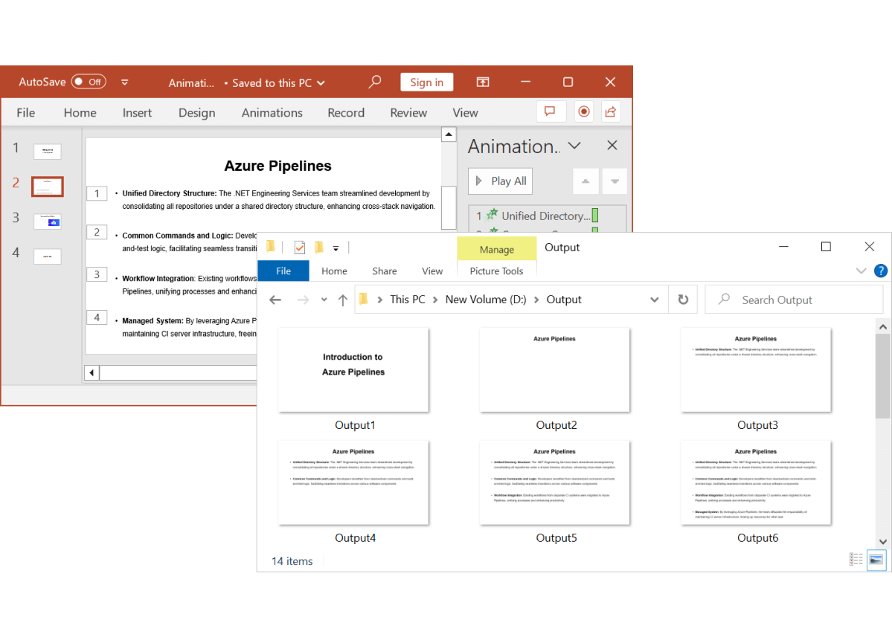
Task: Open the Quick Access Toolbar customize arrow in PowerPoint
Action: click(124, 83)
